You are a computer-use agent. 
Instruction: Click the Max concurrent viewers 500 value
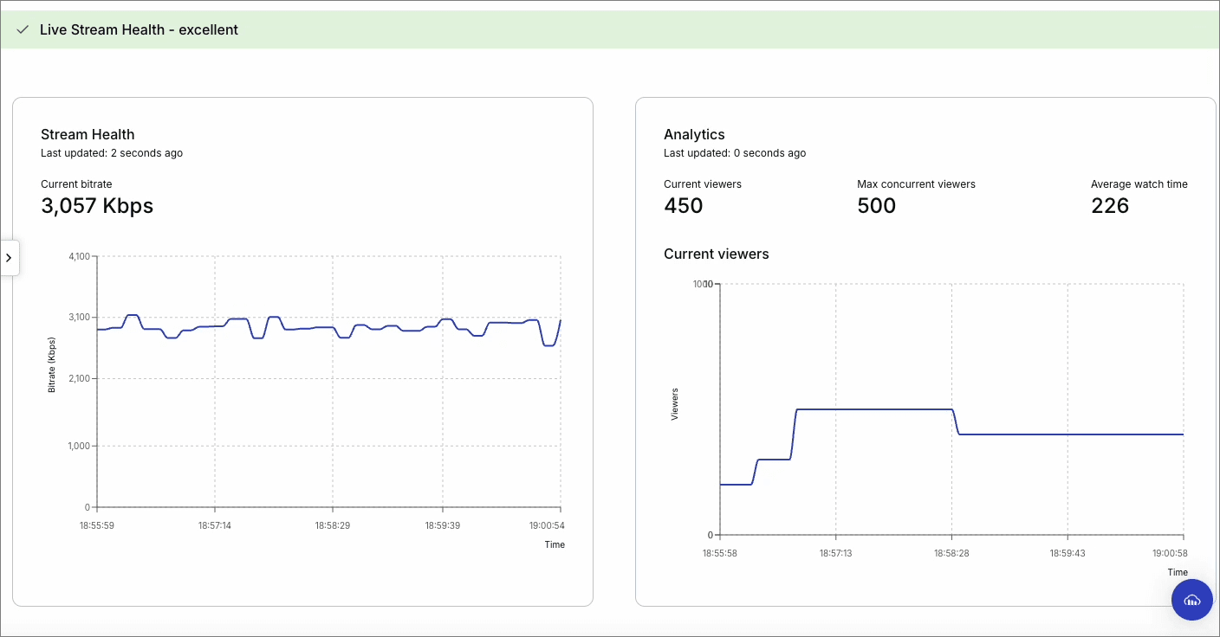(x=876, y=206)
